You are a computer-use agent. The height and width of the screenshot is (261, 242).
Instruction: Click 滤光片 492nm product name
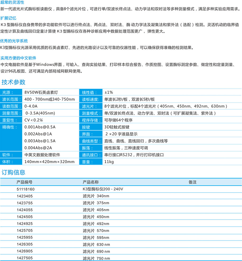tap(96, 224)
